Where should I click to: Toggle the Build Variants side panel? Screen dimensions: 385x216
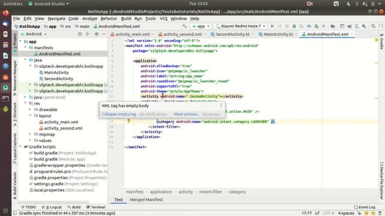coord(14,185)
